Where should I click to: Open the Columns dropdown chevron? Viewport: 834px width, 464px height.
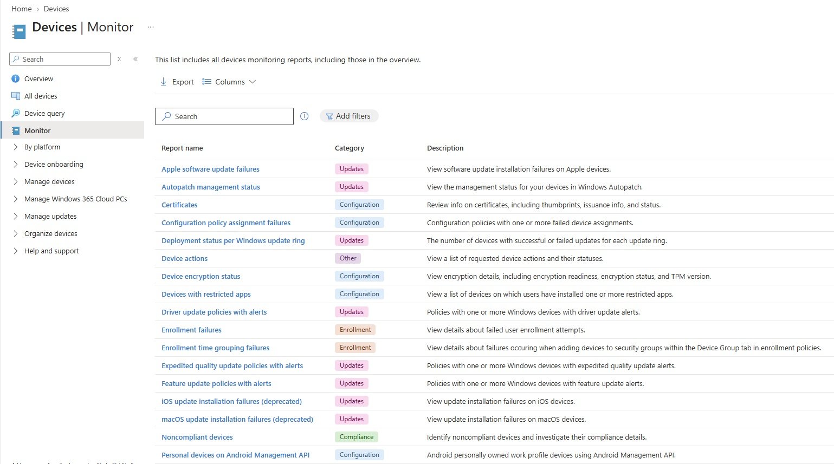tap(252, 82)
